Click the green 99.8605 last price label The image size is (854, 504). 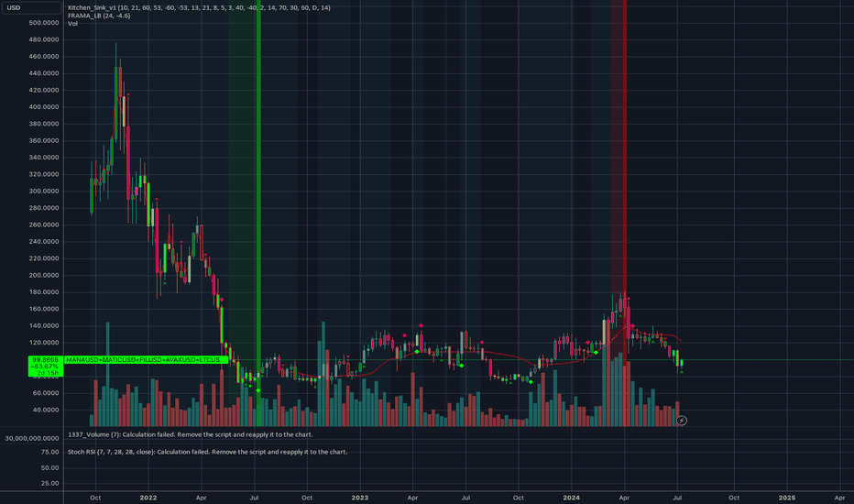pyautogui.click(x=46, y=359)
